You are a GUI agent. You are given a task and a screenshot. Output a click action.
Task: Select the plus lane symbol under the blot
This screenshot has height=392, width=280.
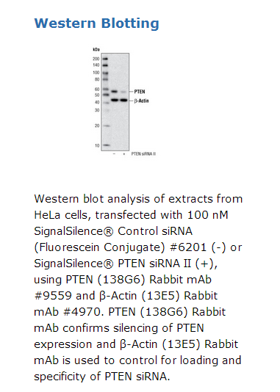[124, 153]
